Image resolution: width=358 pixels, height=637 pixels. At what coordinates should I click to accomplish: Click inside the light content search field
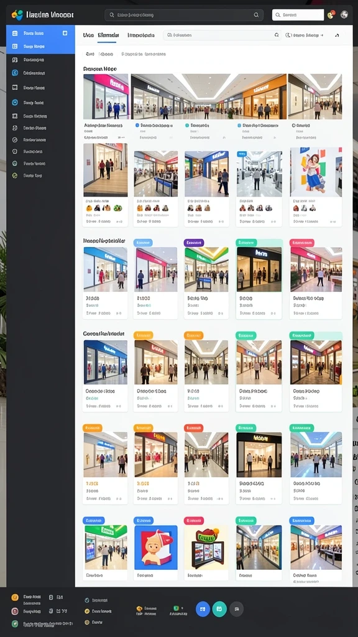(222, 35)
